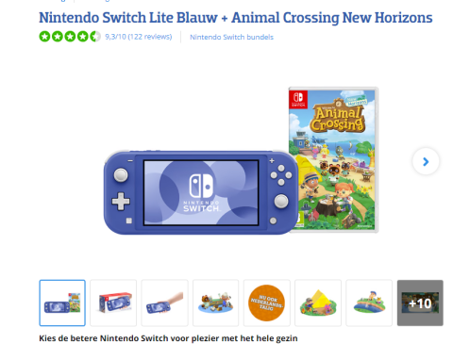Select the villager on bridge thumbnail
Image resolution: width=453 pixels, height=344 pixels.
(369, 303)
